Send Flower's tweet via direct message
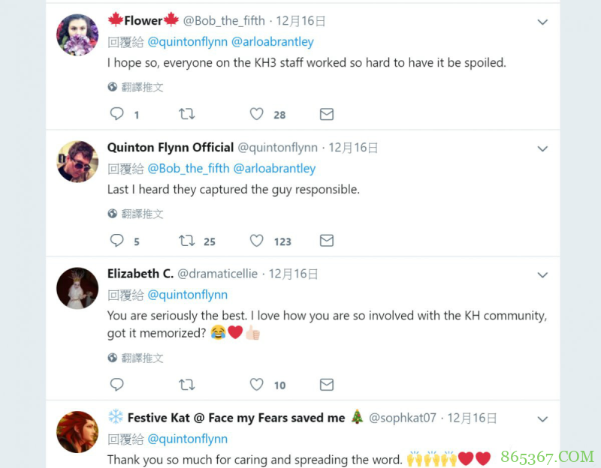The height and width of the screenshot is (468, 601). (x=327, y=114)
